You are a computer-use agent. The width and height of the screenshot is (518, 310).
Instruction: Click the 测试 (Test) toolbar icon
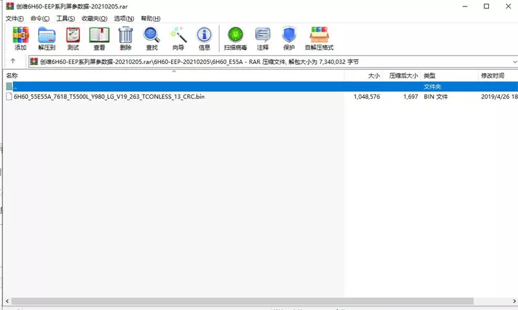pos(73,35)
